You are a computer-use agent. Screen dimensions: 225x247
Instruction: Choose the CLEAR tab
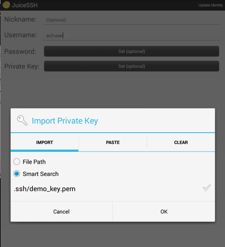tap(181, 143)
